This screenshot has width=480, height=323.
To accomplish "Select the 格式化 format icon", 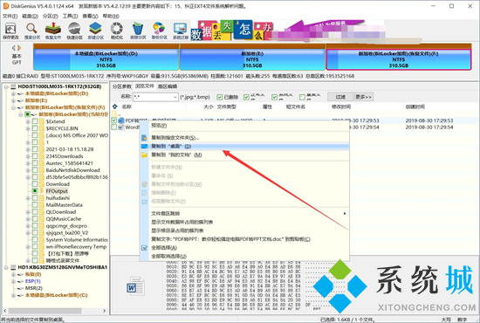I will pos(117,31).
